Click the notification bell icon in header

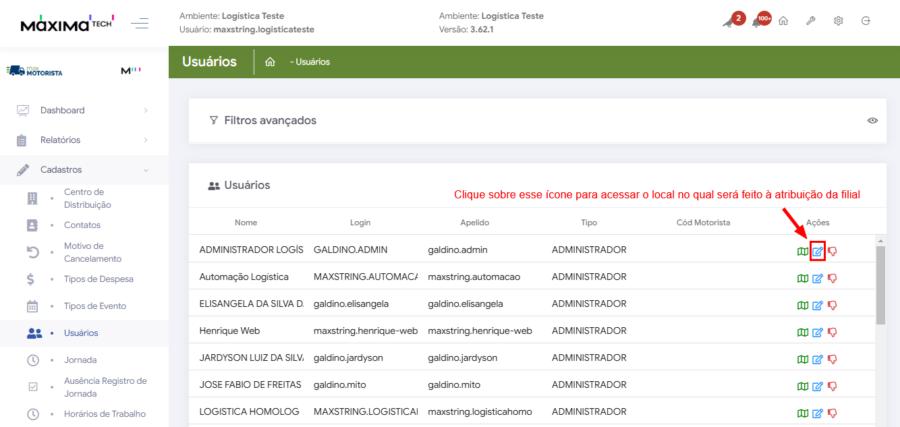[758, 22]
